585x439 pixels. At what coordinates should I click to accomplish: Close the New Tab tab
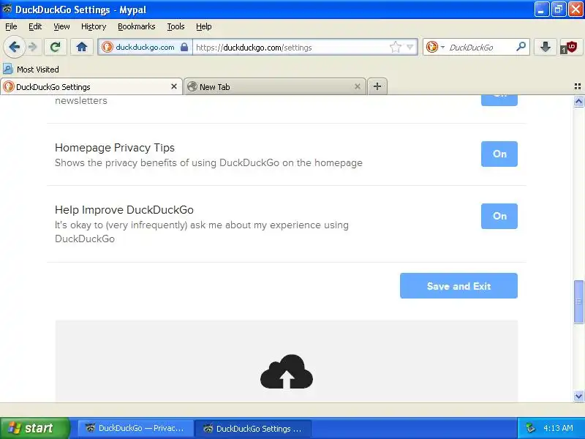coord(358,86)
